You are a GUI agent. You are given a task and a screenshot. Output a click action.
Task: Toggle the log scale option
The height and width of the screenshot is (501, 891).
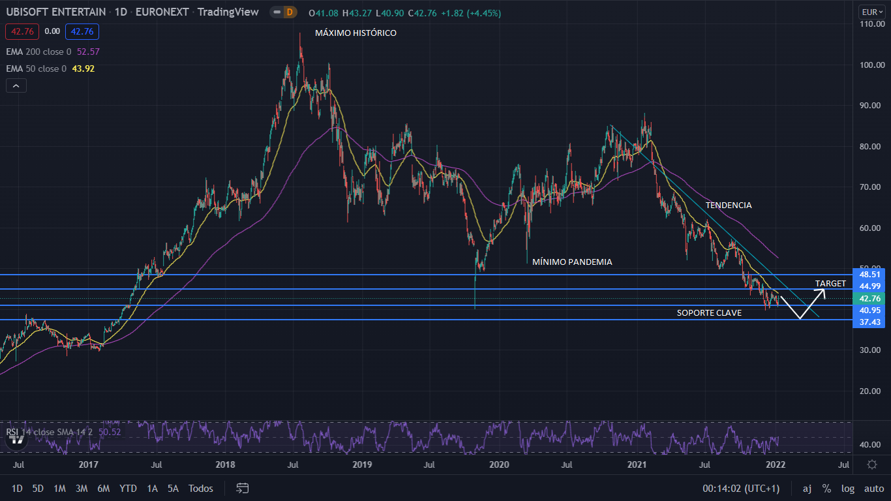pyautogui.click(x=847, y=488)
